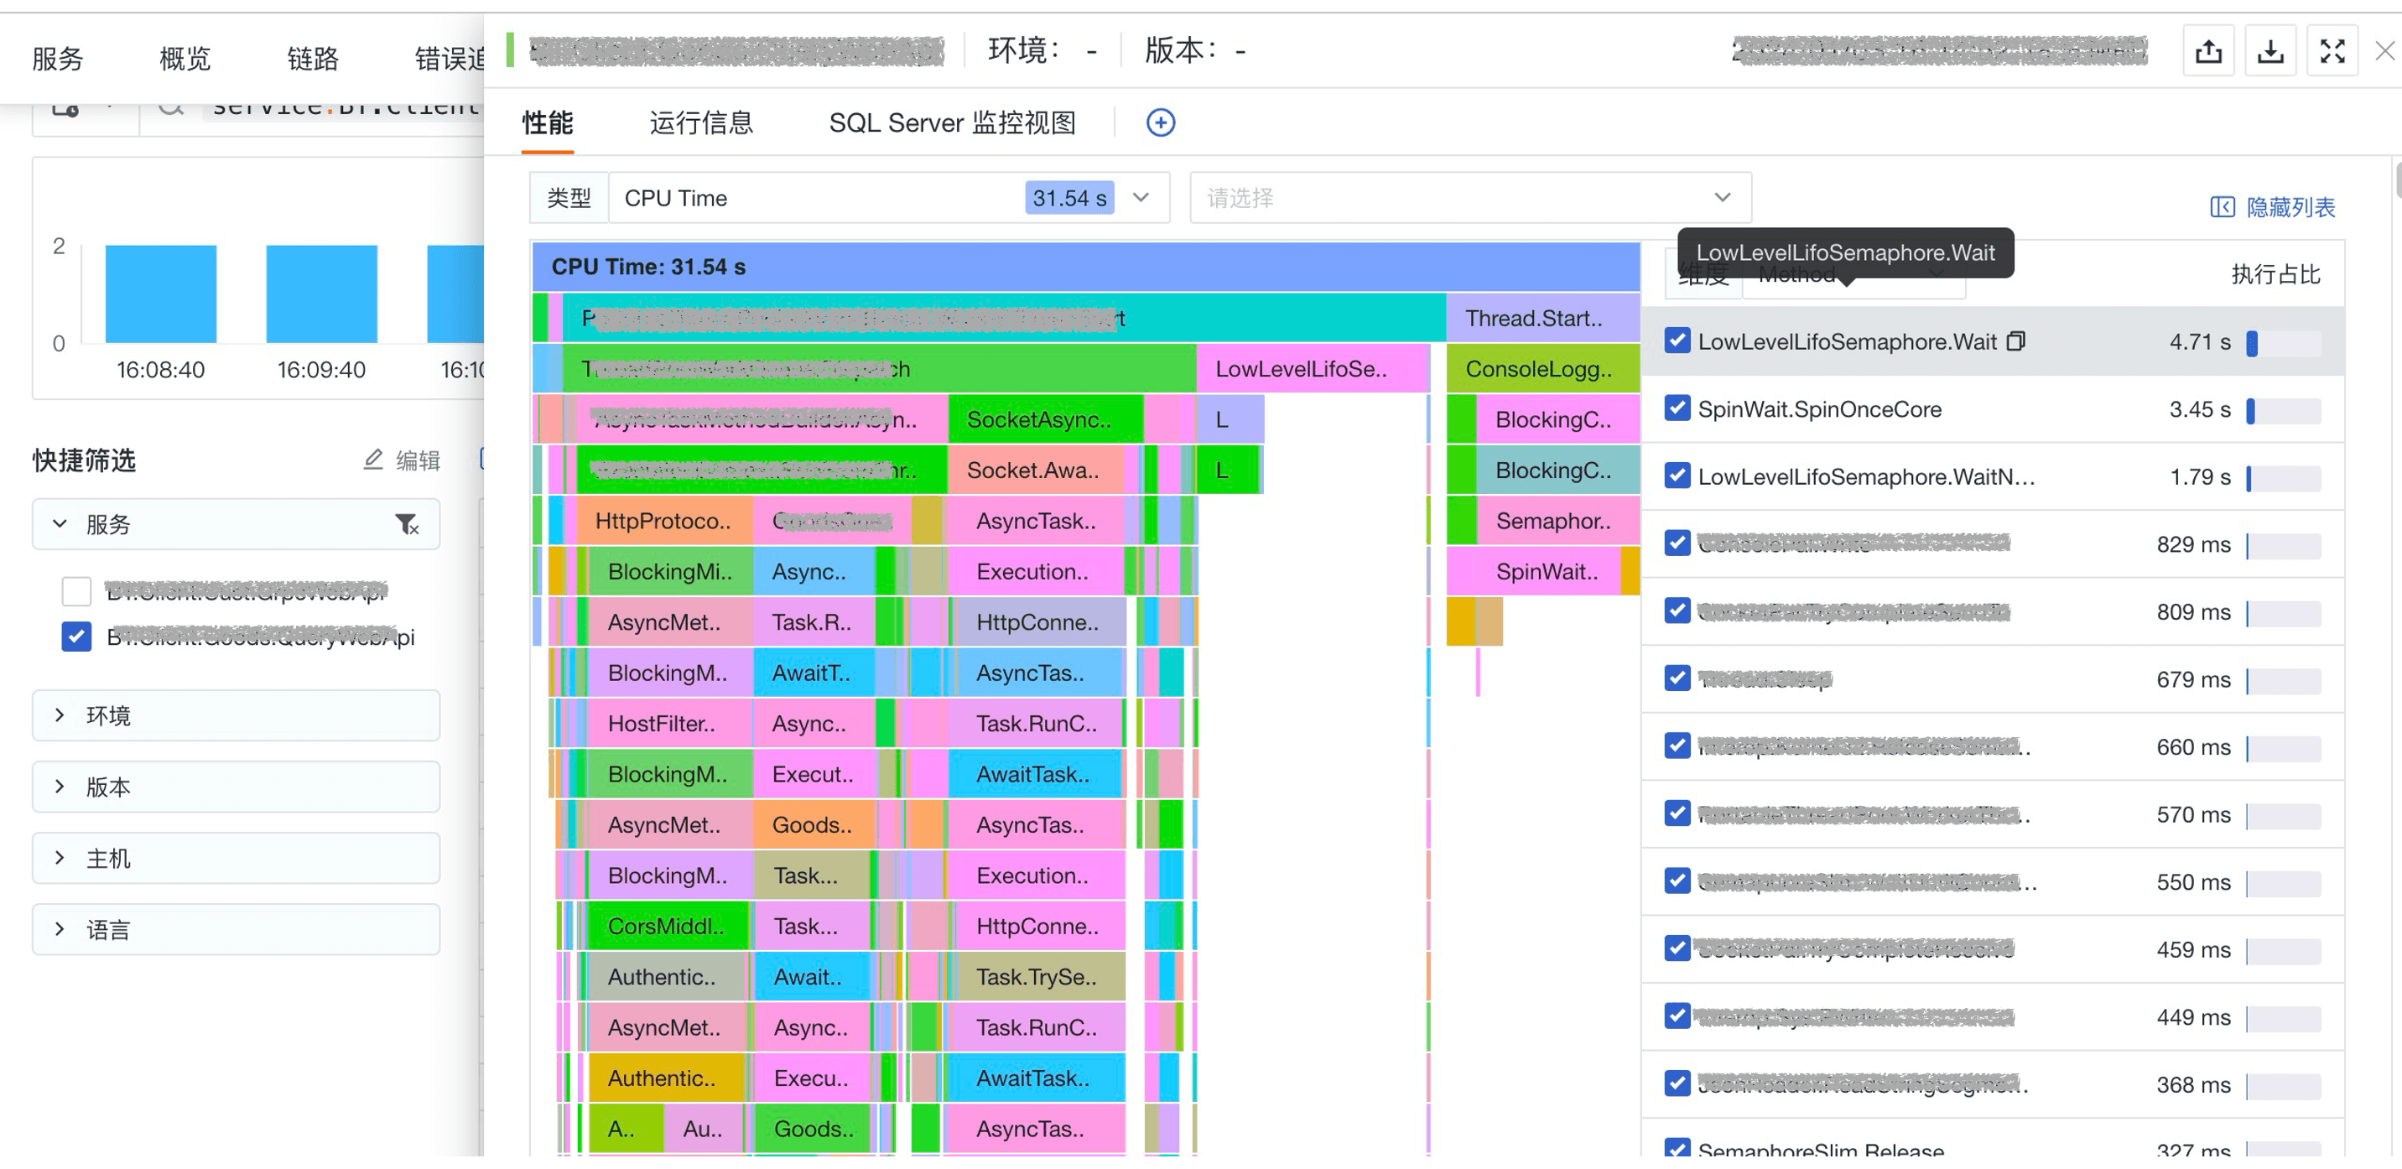2402x1169 pixels.
Task: Go to the 服务 menu item
Action: (58, 59)
